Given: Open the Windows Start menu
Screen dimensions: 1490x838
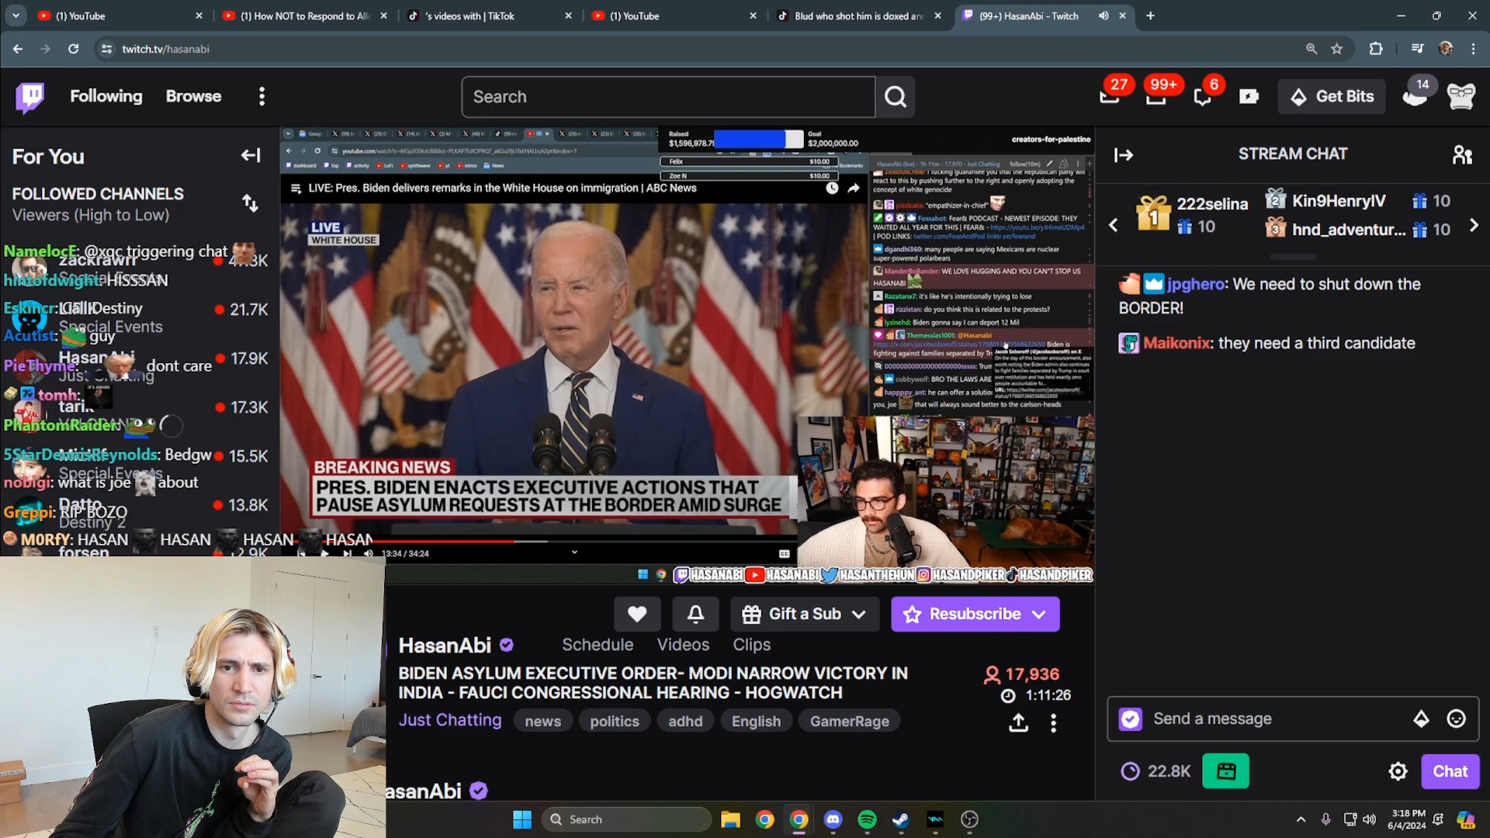Looking at the screenshot, I should [522, 819].
